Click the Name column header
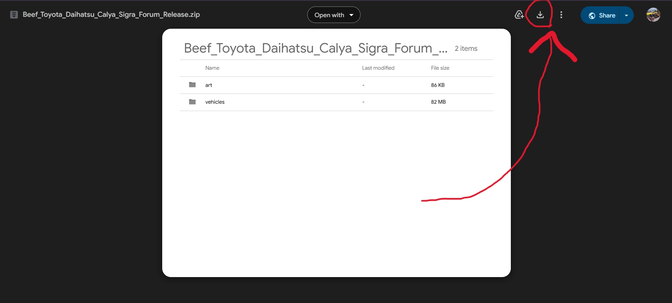Viewport: 672px width, 303px height. coord(212,68)
